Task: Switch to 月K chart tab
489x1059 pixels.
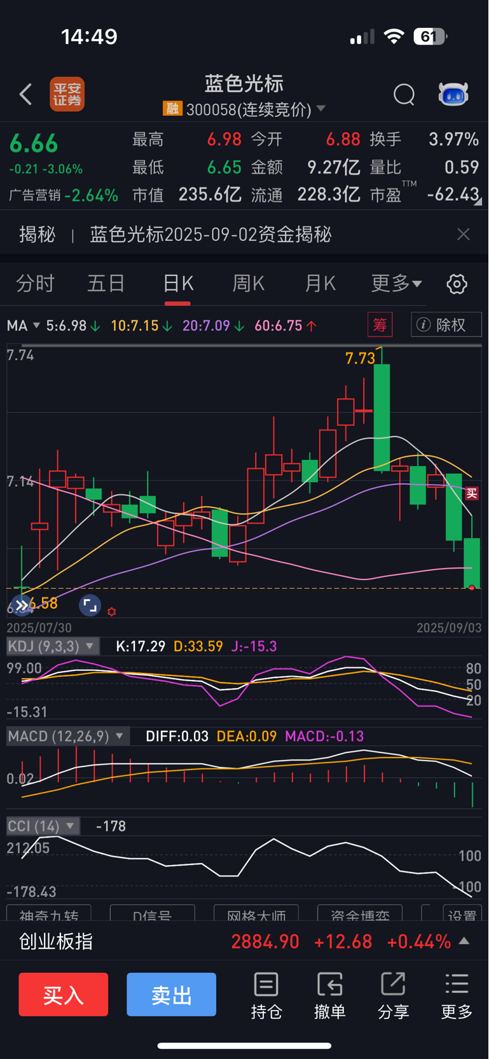Action: (320, 283)
